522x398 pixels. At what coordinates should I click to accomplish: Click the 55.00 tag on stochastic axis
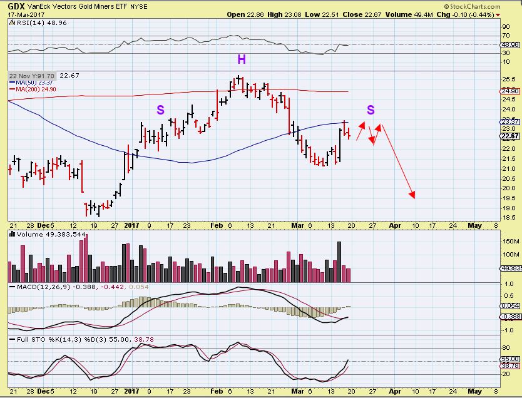tap(510, 359)
